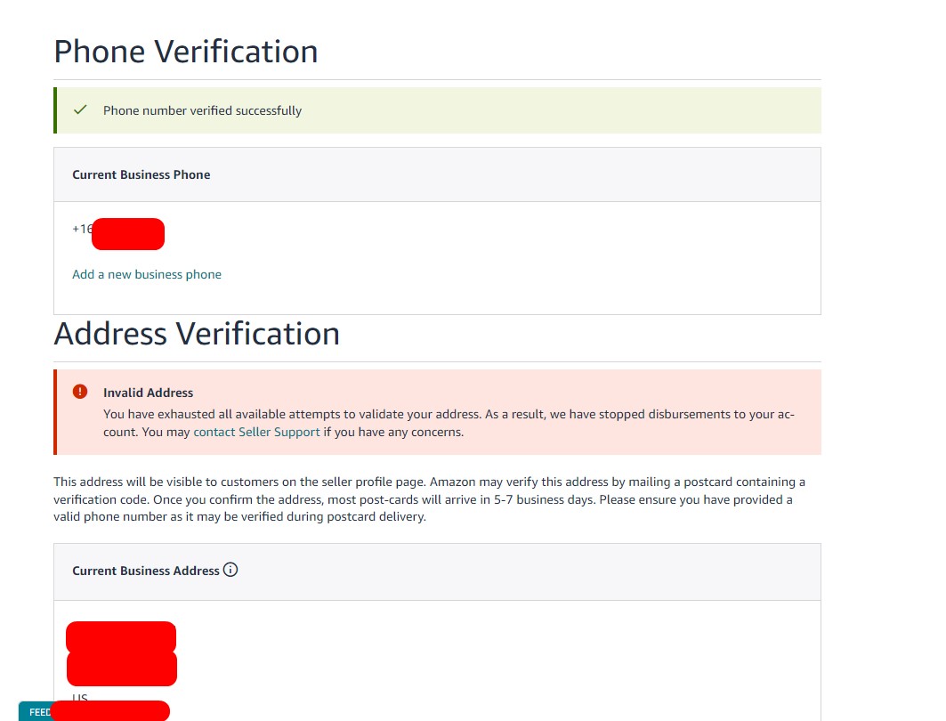Click Add a new business phone link

coord(147,274)
